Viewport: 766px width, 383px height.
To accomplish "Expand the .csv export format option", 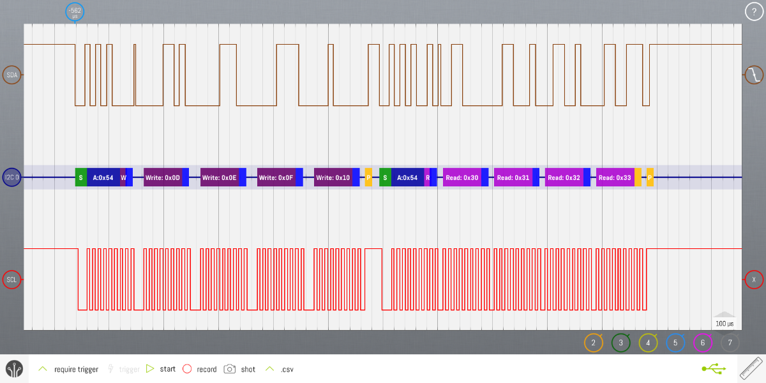I will [x=269, y=369].
